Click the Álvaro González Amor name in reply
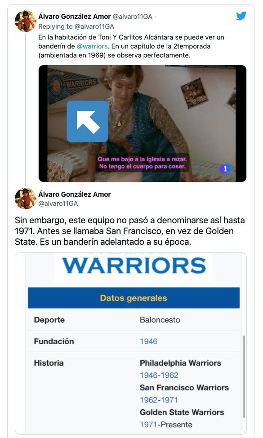 (75, 194)
